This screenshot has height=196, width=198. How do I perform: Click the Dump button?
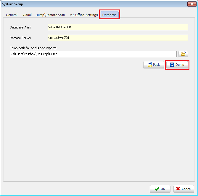click(177, 65)
